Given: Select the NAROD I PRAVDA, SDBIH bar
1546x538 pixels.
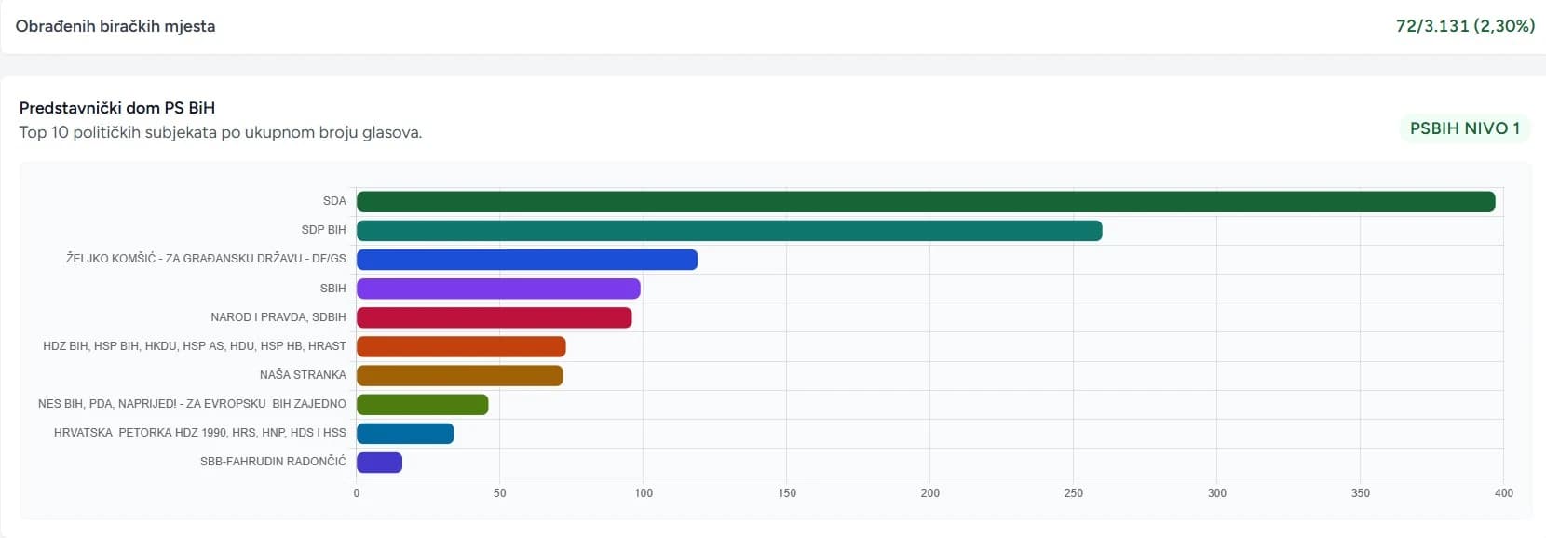Looking at the screenshot, I should click(495, 317).
